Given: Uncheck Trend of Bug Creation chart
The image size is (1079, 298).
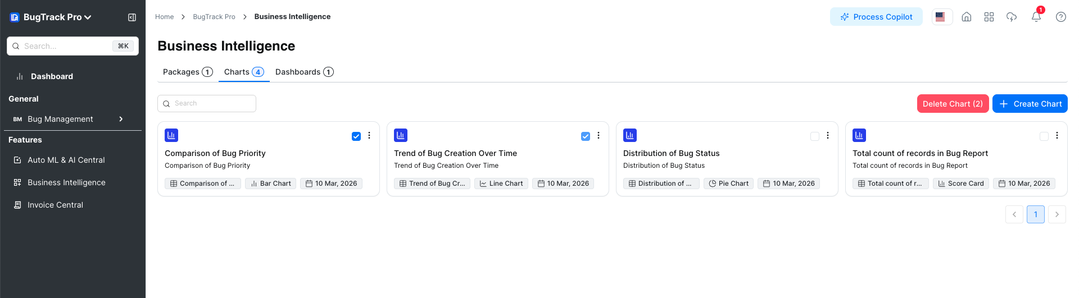Looking at the screenshot, I should [x=585, y=136].
